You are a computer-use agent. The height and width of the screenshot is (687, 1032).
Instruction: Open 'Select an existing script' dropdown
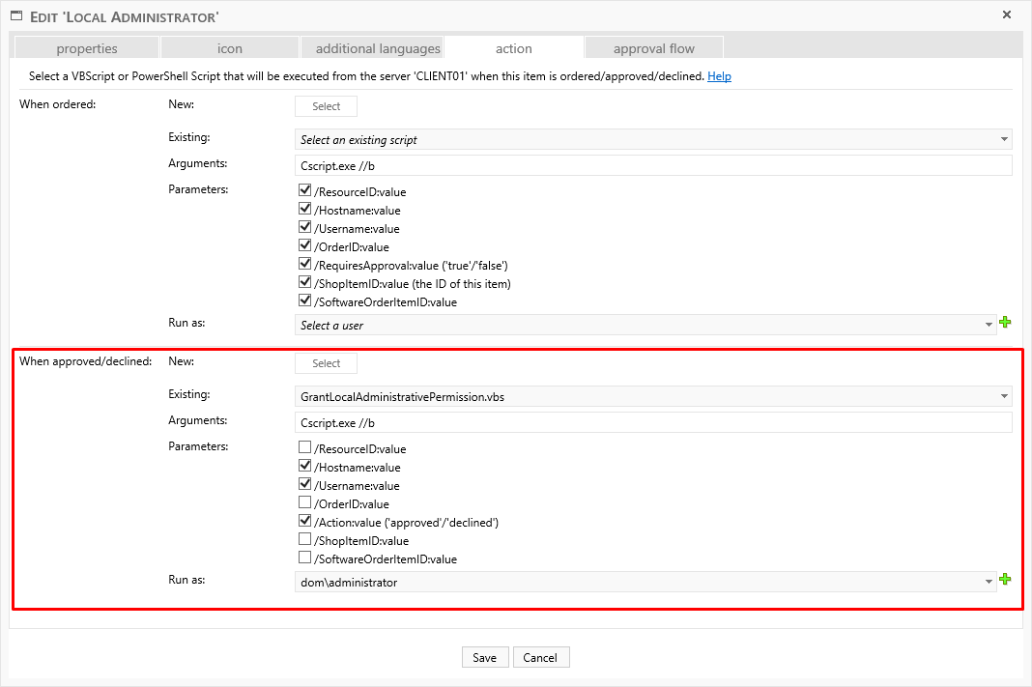pyautogui.click(x=652, y=140)
